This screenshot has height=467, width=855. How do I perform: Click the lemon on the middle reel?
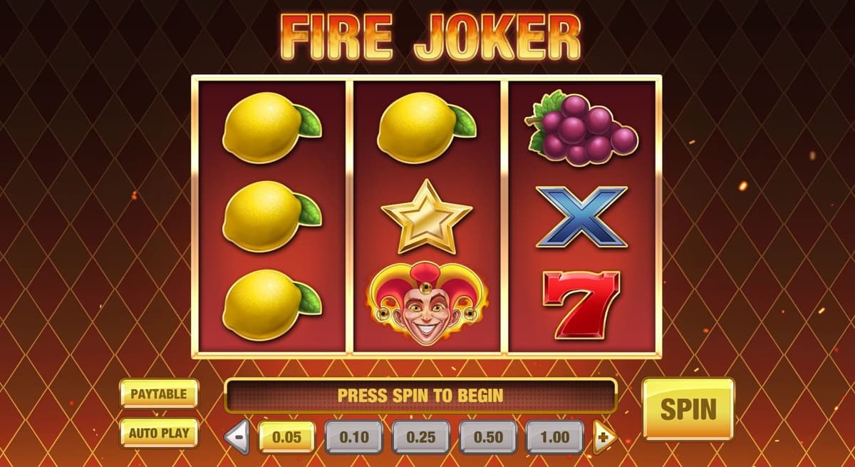(x=427, y=128)
